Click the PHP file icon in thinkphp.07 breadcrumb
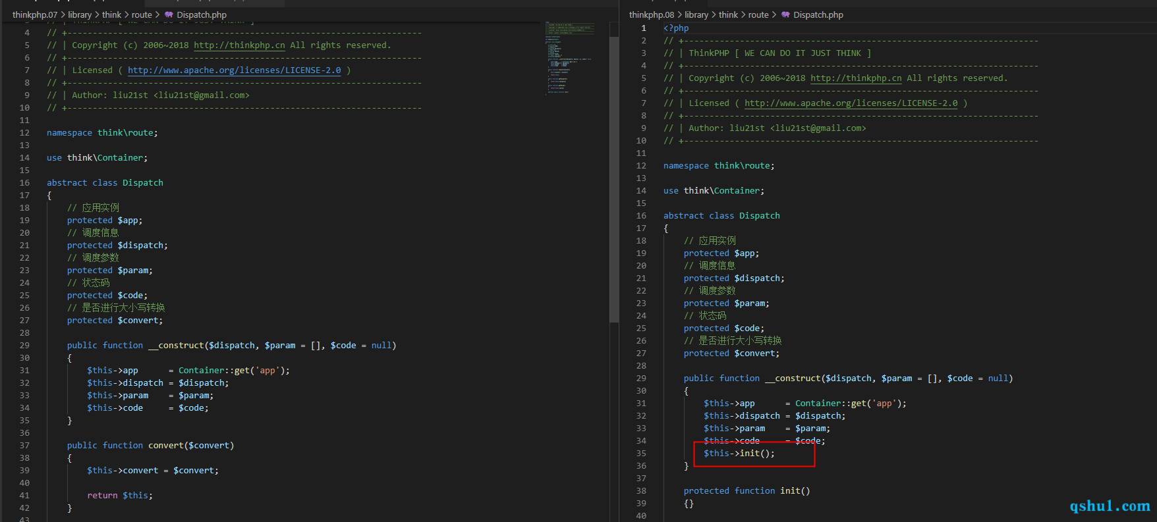 [169, 14]
